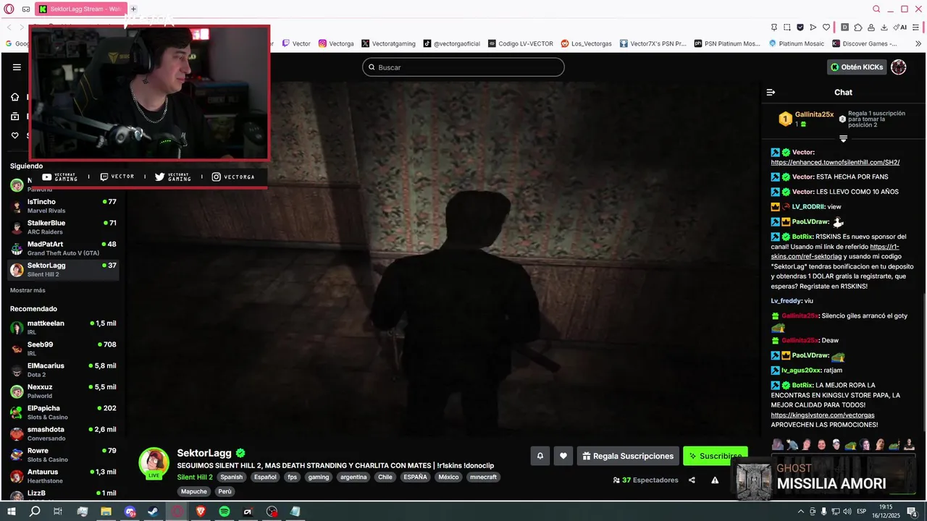Expand the gift leaderboard chevron in chat
This screenshot has height=521, width=927.
click(843, 138)
